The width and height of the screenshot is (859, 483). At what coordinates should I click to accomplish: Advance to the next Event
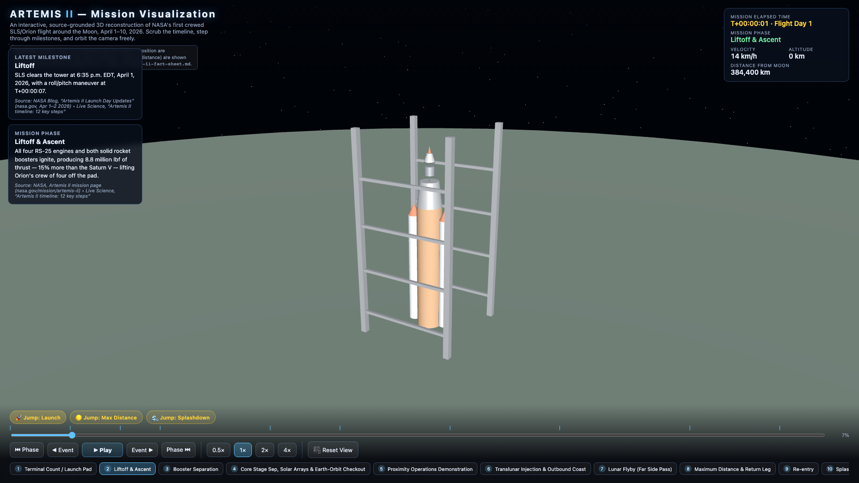tap(142, 450)
